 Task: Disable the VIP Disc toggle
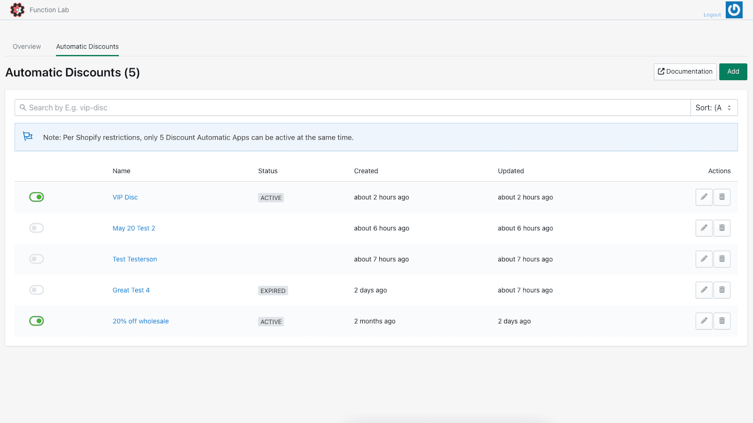37,197
